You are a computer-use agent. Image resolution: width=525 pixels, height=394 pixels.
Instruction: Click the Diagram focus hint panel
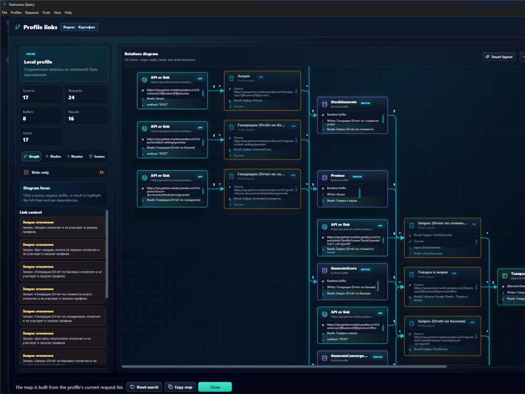64,194
